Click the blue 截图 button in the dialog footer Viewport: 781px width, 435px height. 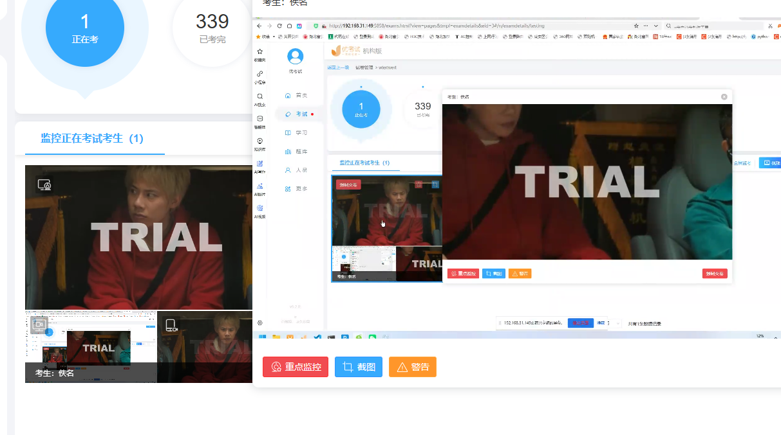click(359, 367)
